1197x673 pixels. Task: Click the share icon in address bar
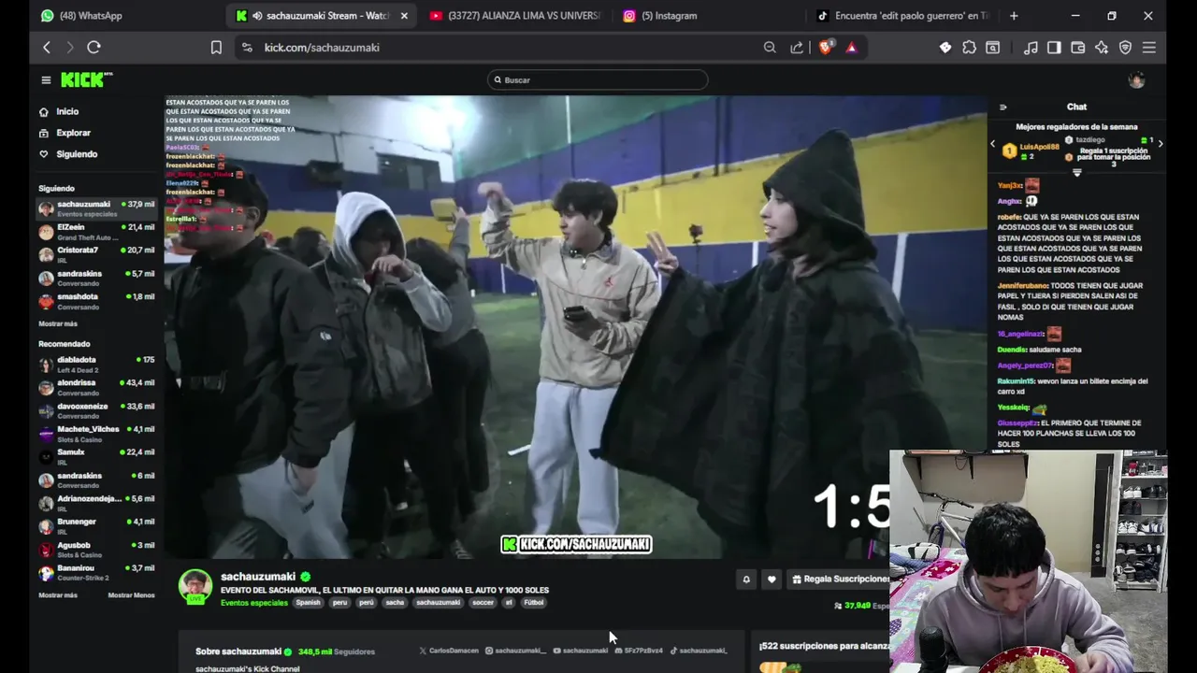797,47
